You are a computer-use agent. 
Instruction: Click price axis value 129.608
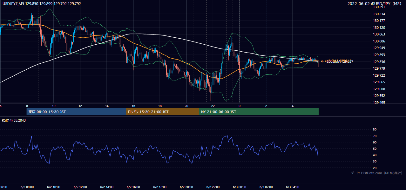point(379,89)
